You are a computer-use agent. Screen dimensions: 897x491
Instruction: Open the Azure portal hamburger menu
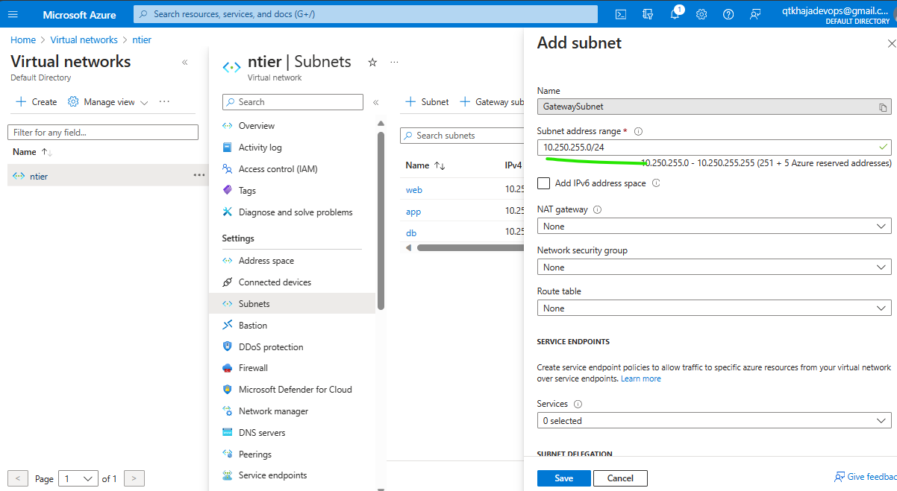click(x=13, y=14)
